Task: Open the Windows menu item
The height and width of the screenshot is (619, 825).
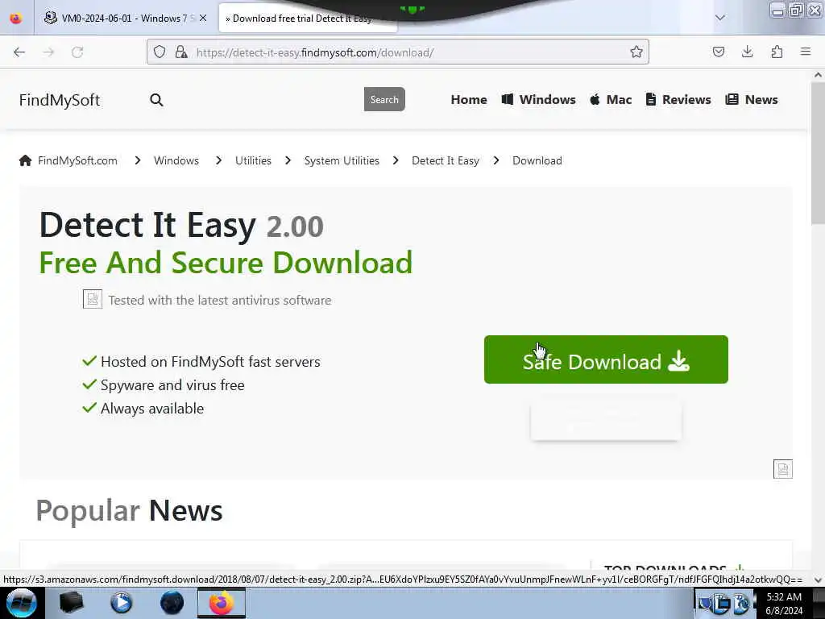Action: coord(538,99)
